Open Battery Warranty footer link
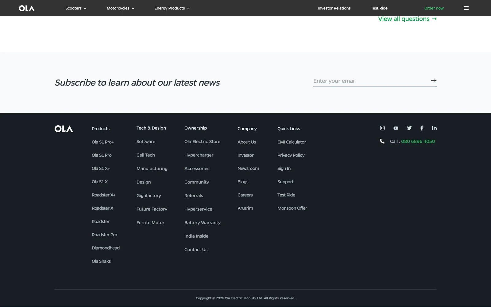Image resolution: width=491 pixels, height=307 pixels. coord(203,223)
